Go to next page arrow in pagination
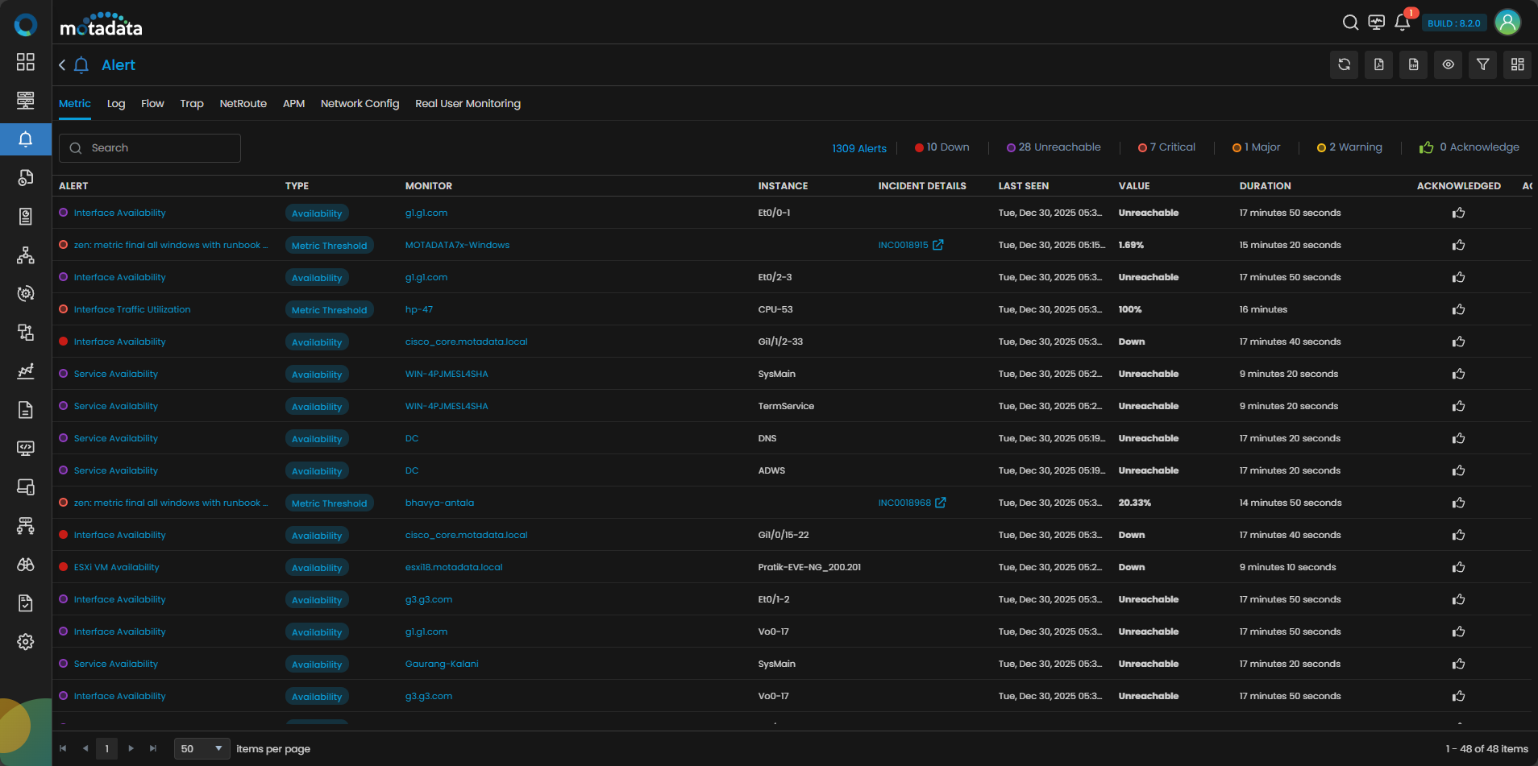The width and height of the screenshot is (1538, 766). [131, 748]
